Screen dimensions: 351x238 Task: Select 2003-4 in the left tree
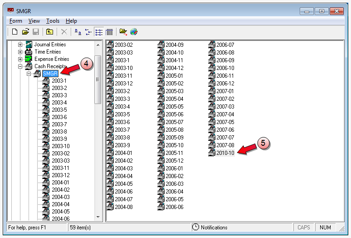pos(59,102)
